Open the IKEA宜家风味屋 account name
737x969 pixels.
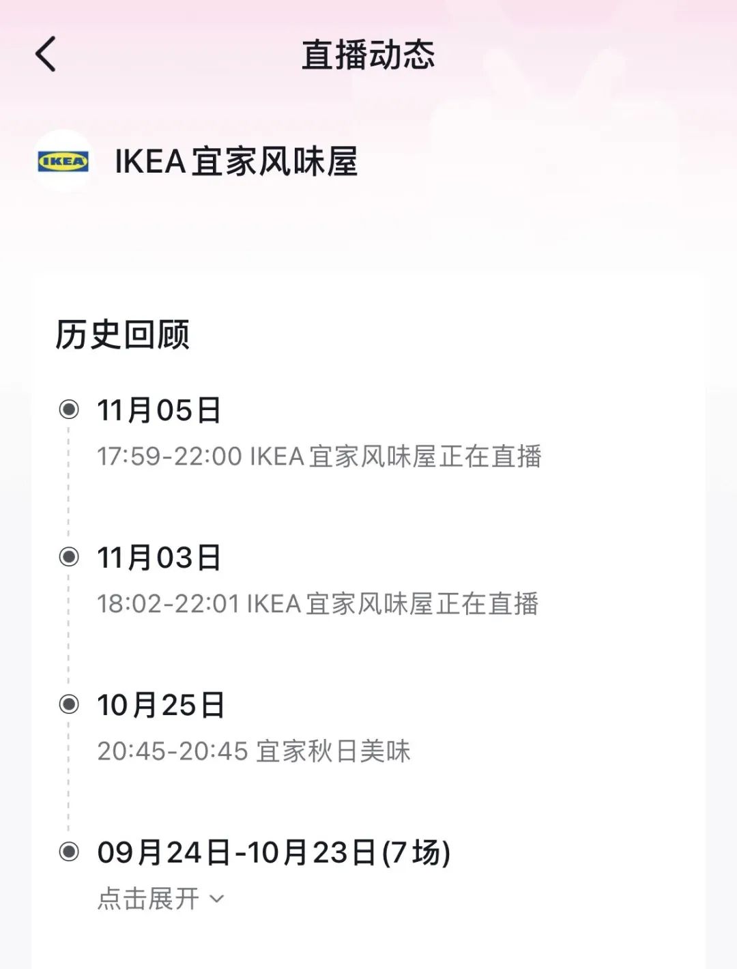point(236,162)
